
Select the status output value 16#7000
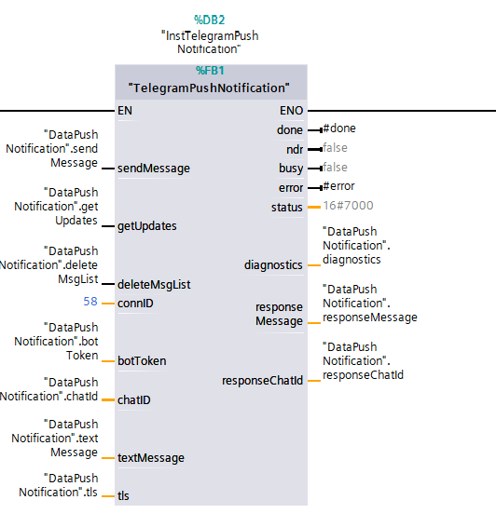348,206
